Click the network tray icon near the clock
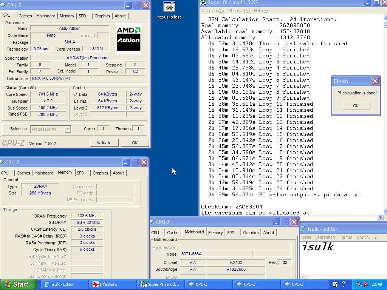 coord(358,284)
